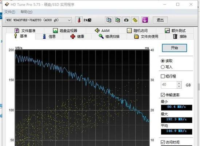Click the 开始 start button
The image size is (200, 146).
174,48
